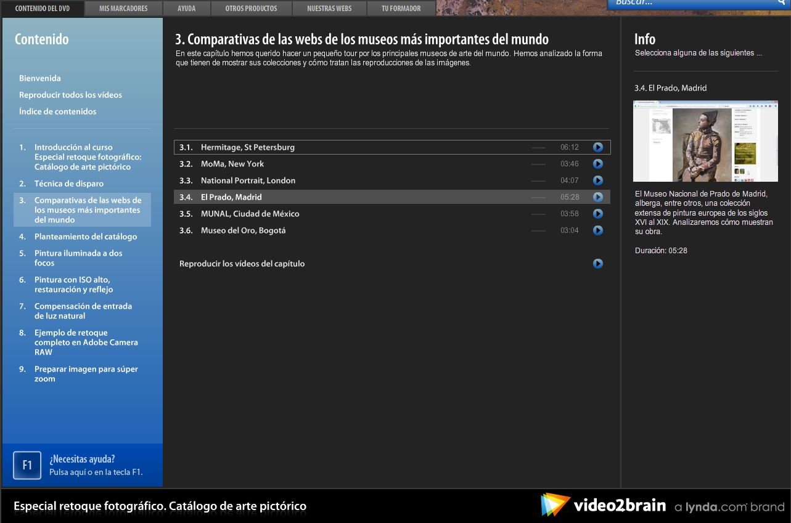Open the Ayuda tab

187,9
